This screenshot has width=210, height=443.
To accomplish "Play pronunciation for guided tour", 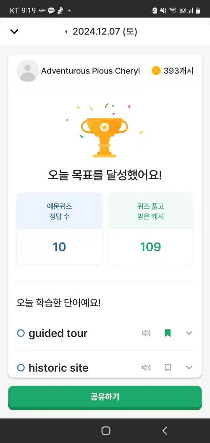I will click(146, 334).
